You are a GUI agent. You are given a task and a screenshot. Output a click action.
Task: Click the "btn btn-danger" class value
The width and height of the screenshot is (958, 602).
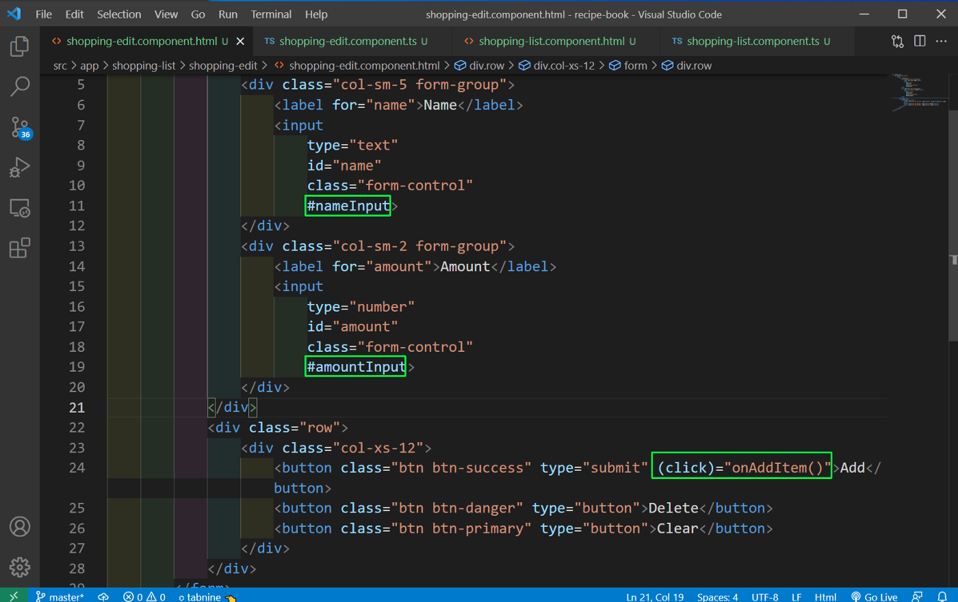click(x=457, y=508)
